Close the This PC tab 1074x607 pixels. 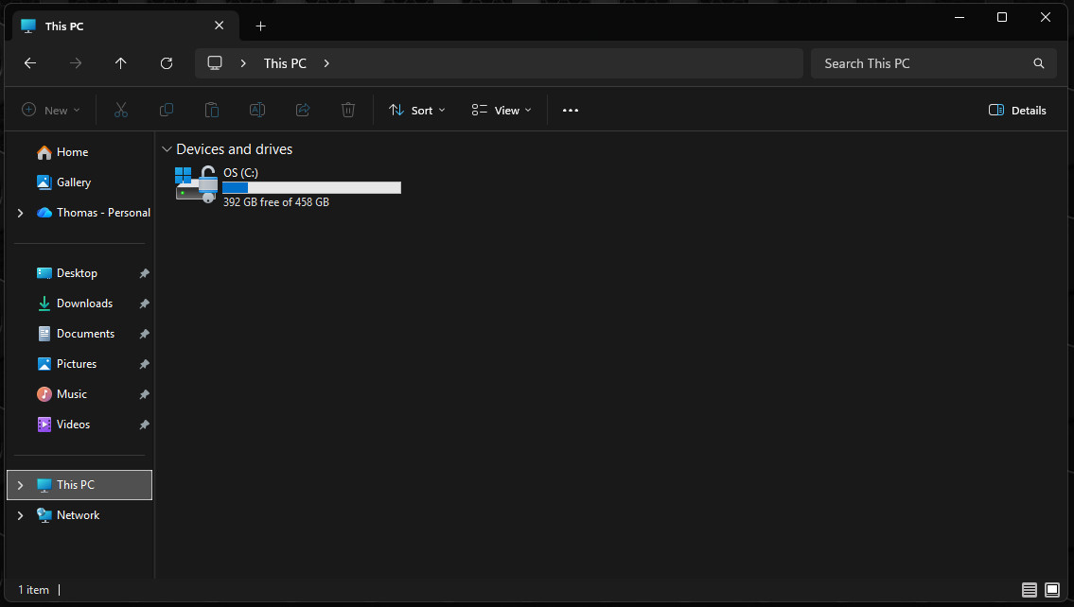pos(220,26)
